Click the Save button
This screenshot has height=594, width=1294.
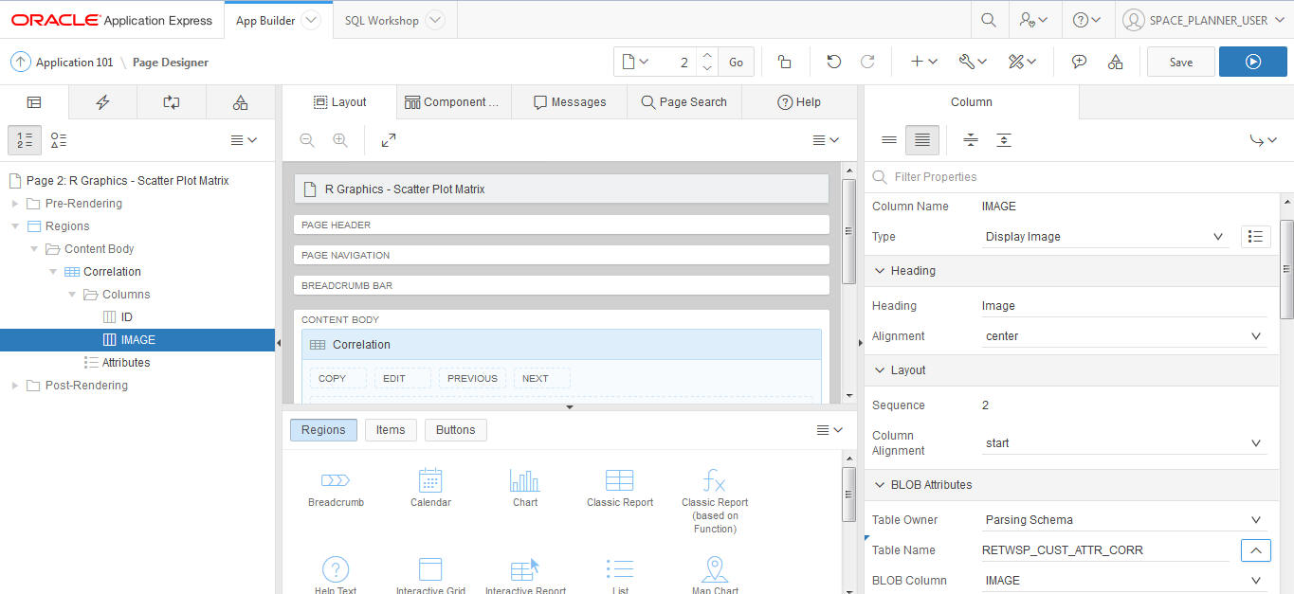tap(1181, 62)
